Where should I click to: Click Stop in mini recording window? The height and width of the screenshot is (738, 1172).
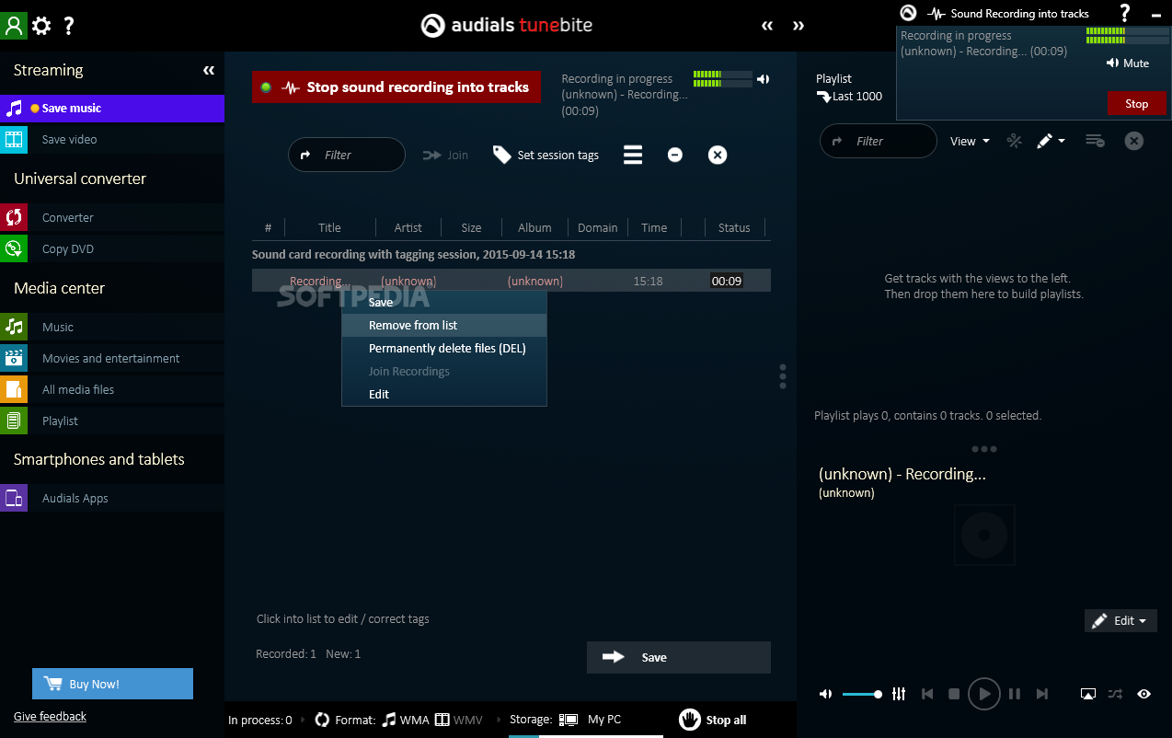pos(1137,104)
